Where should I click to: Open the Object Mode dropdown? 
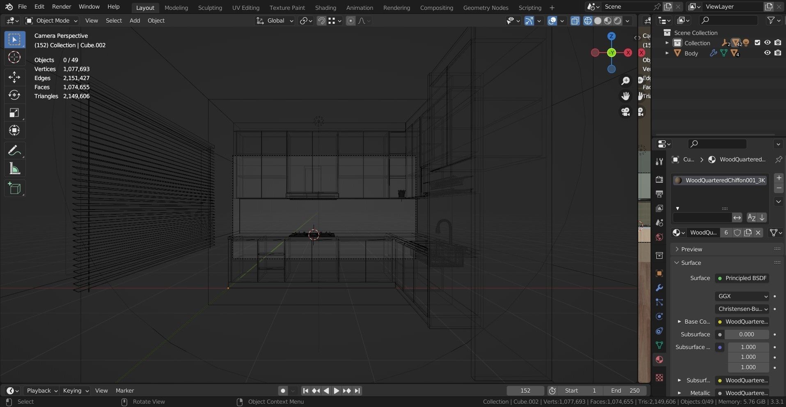coord(51,21)
